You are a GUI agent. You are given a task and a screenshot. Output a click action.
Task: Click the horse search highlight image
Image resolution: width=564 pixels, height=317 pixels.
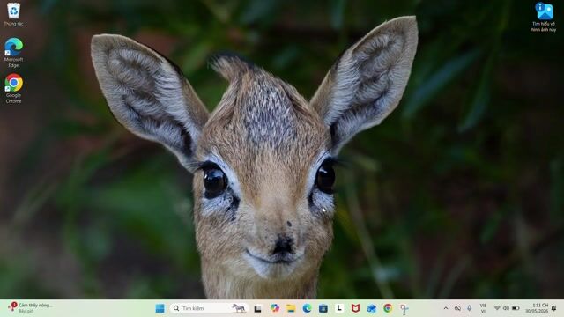239,308
